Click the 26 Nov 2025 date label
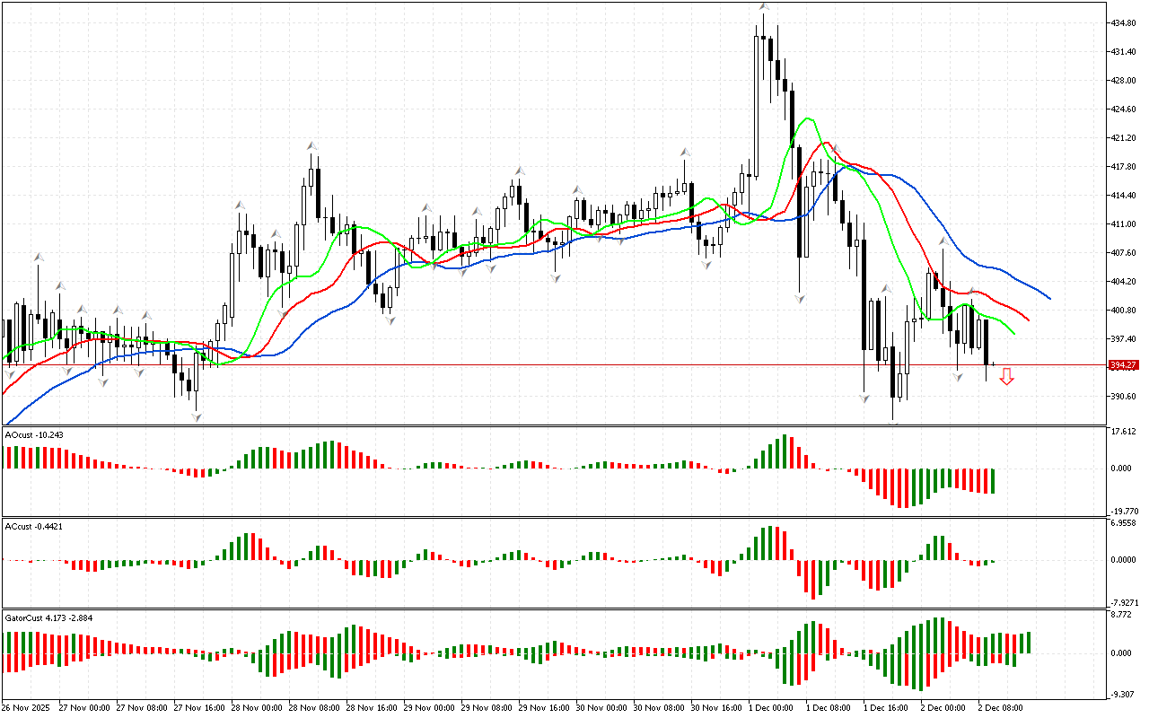 click(x=26, y=708)
